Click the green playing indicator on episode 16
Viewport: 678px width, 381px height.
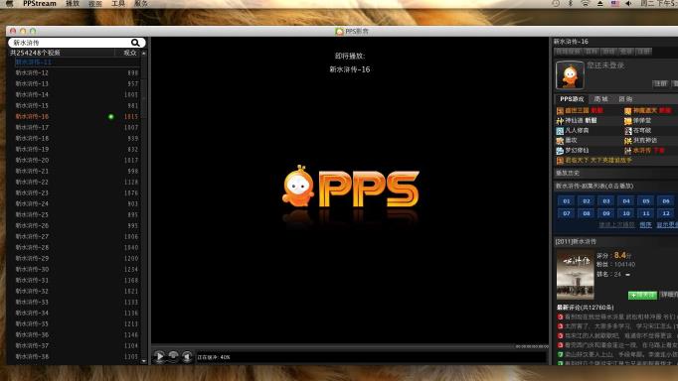tap(111, 116)
